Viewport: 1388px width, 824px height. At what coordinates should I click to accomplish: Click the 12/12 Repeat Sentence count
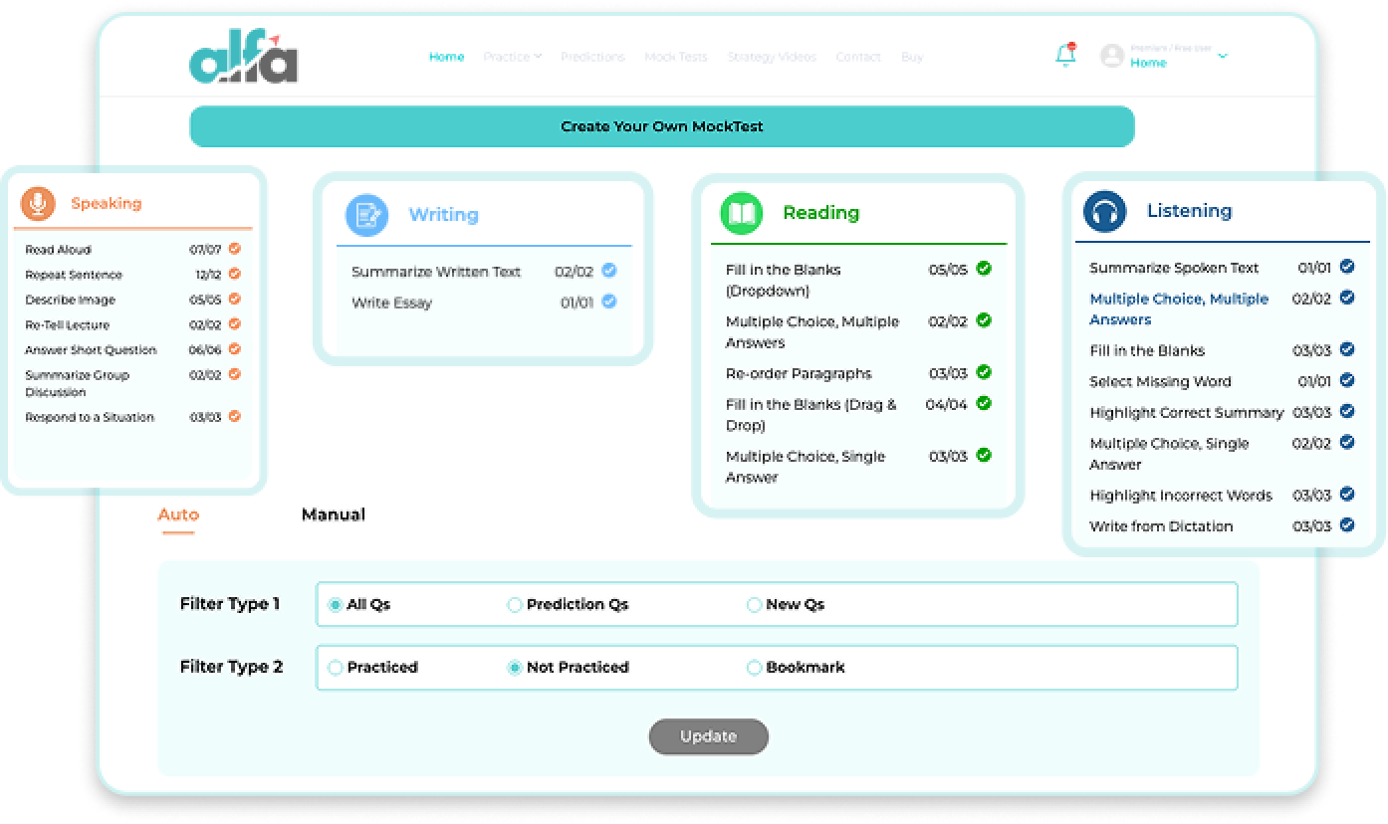[208, 275]
